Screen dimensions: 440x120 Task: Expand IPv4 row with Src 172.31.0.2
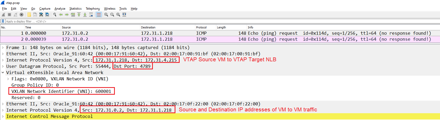click(x=3, y=110)
